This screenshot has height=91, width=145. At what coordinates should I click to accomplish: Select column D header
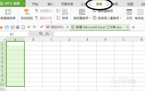coord(69,39)
